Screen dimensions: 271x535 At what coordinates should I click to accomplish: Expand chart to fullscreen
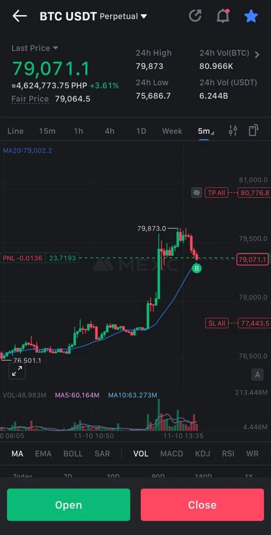click(x=17, y=371)
